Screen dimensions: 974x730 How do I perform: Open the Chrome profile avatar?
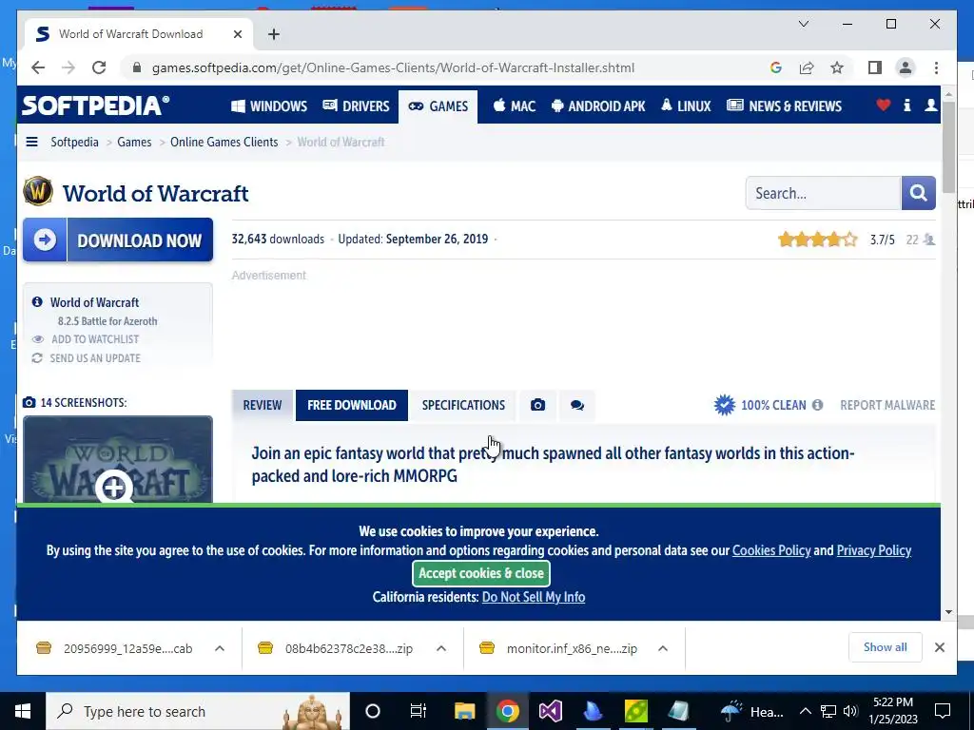click(906, 67)
